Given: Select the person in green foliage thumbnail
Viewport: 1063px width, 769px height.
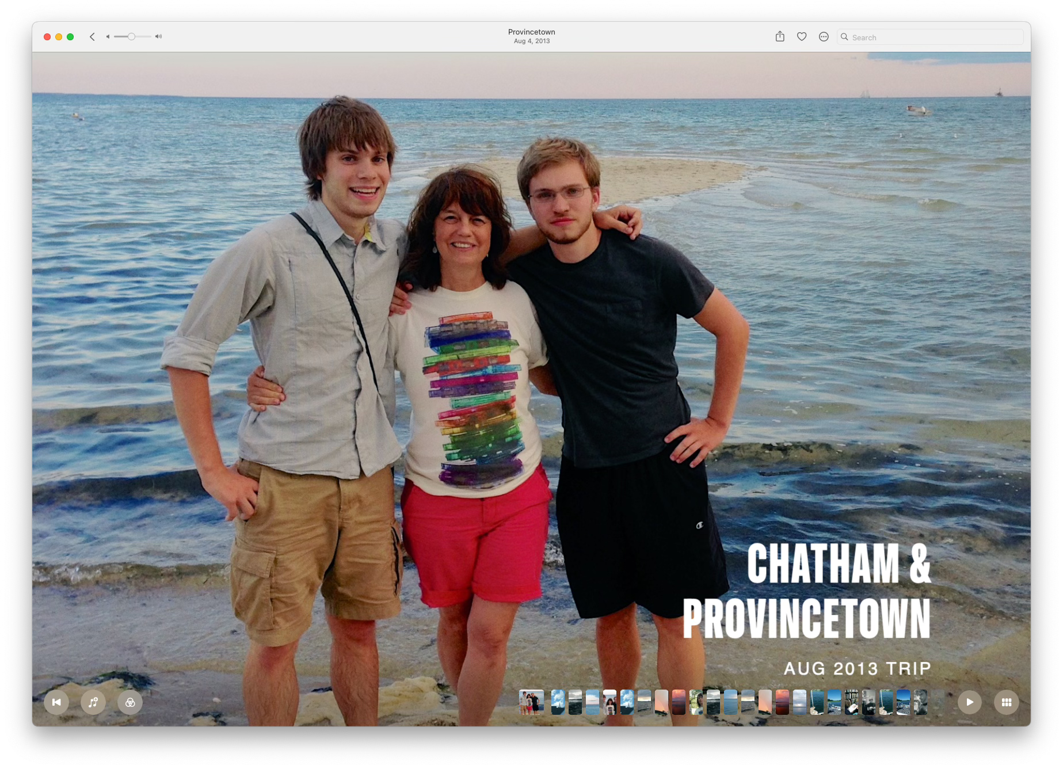Looking at the screenshot, I should click(696, 702).
